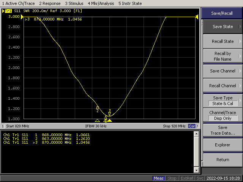Click the date and time display

click(x=223, y=178)
